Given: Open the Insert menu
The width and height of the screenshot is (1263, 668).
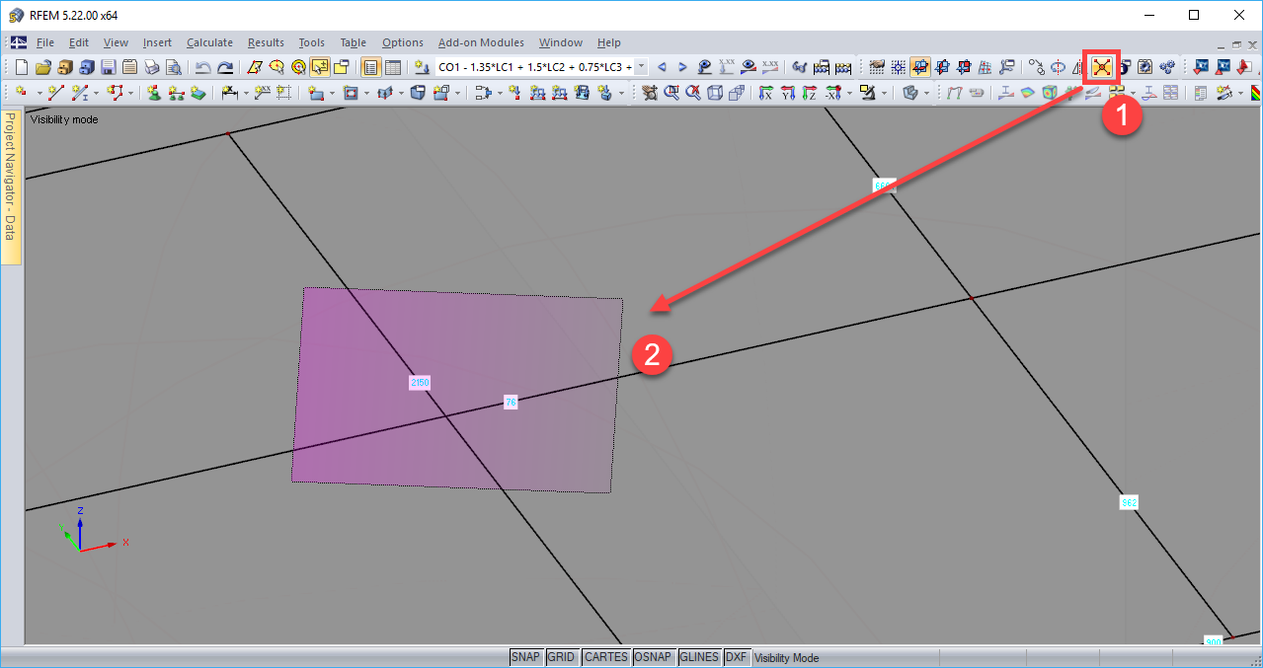Looking at the screenshot, I should coord(157,42).
